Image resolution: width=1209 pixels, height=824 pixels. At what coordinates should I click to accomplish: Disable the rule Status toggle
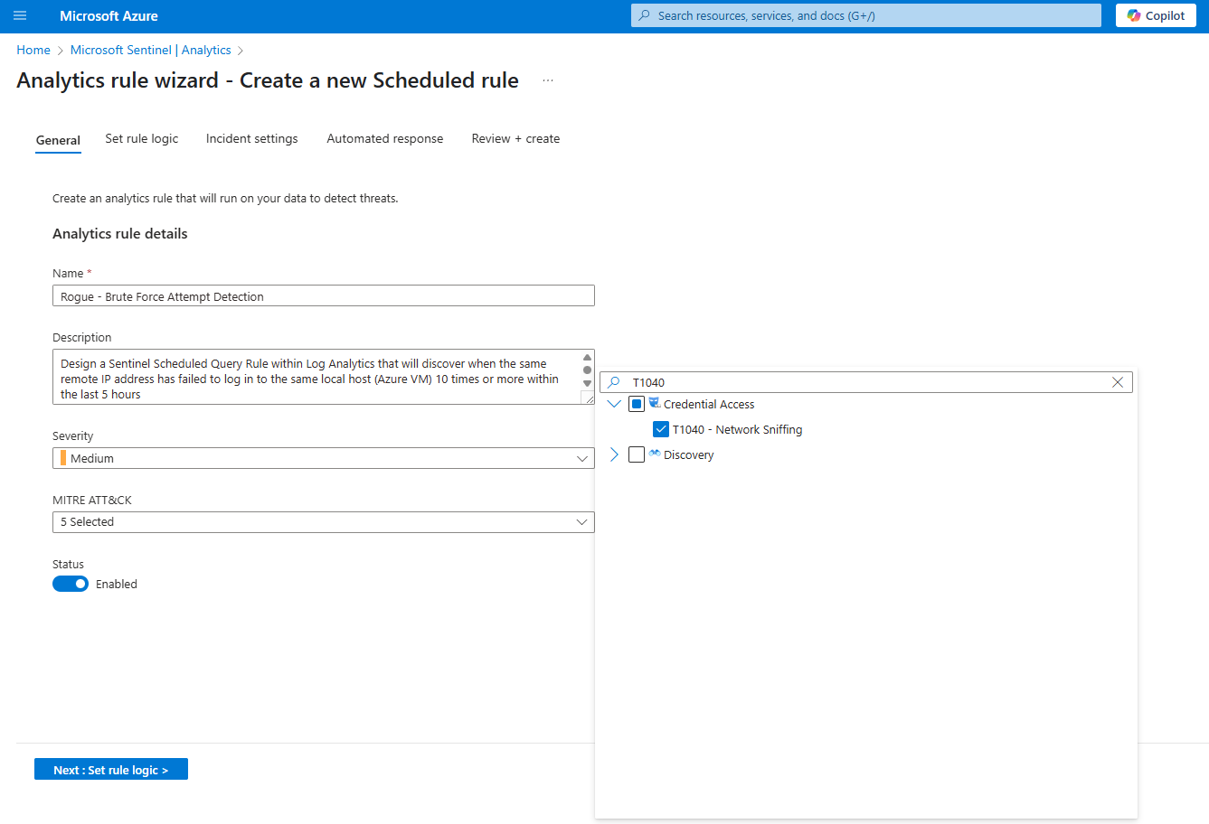click(71, 584)
